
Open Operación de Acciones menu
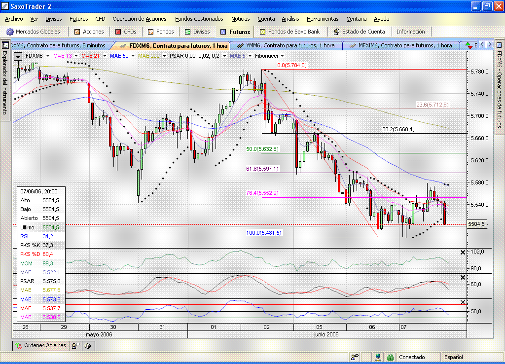(x=140, y=19)
